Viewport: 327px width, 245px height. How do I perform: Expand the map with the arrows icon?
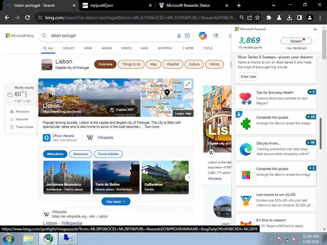188,84
